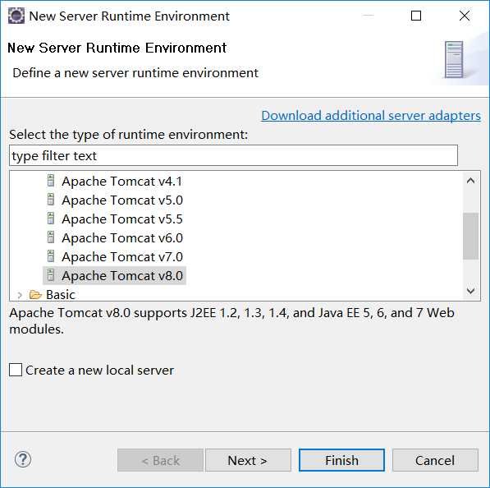Click the Apache Tomcat v7.0 server icon
The height and width of the screenshot is (488, 490).
click(x=51, y=256)
